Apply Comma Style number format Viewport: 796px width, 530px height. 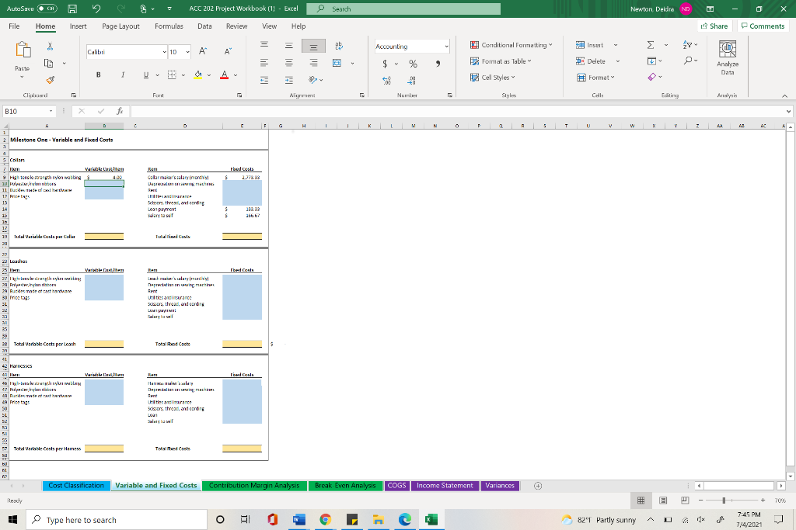pos(438,64)
